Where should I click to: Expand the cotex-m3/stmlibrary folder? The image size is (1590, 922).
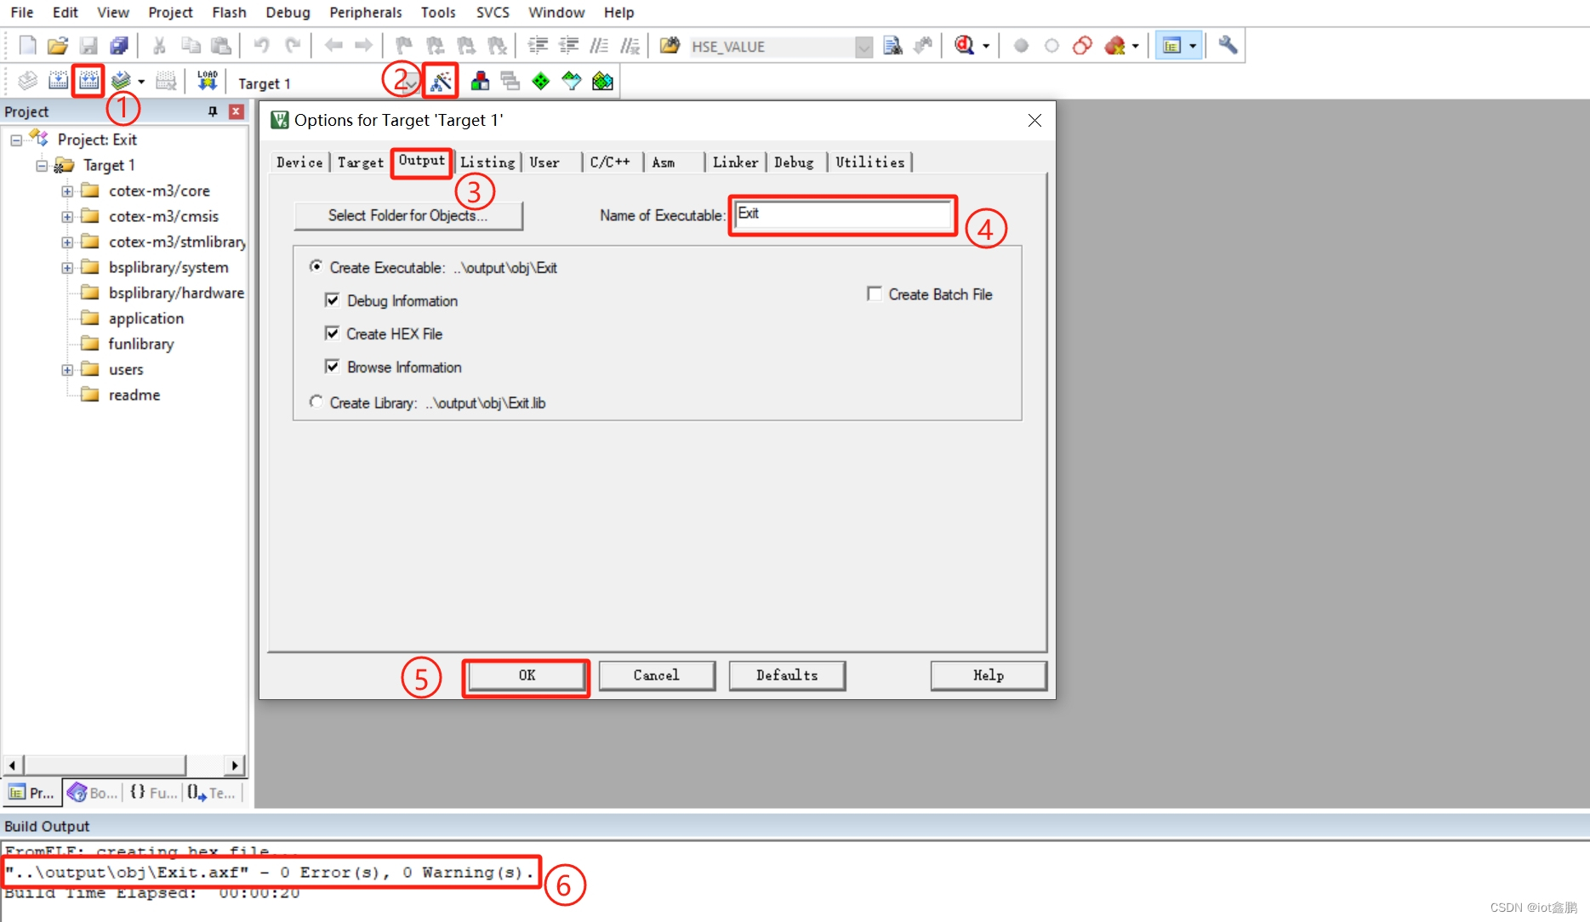pos(67,242)
